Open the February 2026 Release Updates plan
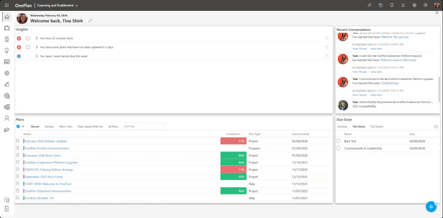 click(x=46, y=141)
